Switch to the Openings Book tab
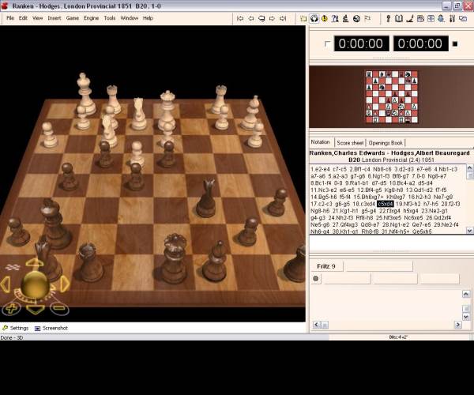The image size is (474, 395). (386, 143)
